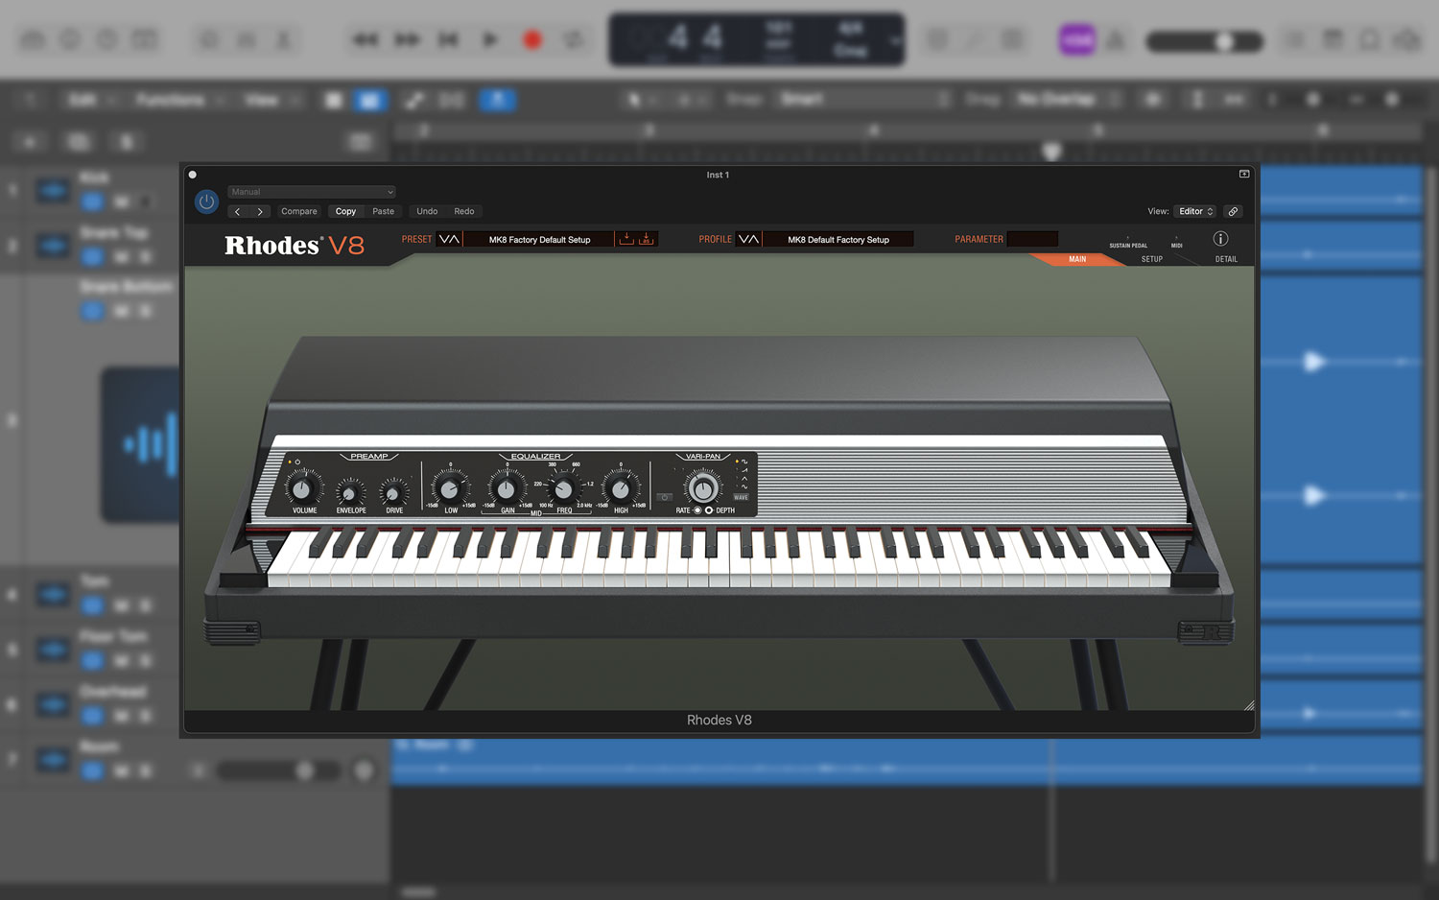Click the DRIVE knob
Screen dimensions: 1439x900
[x=392, y=494]
